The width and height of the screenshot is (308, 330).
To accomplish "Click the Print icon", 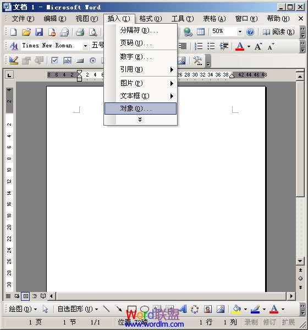I will click(x=80, y=32).
